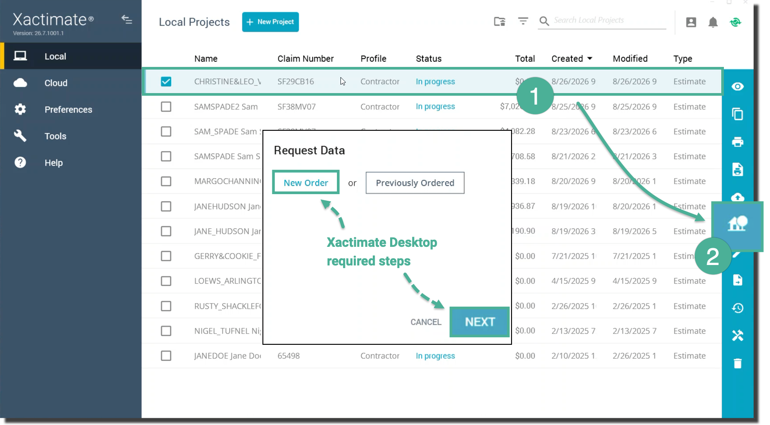This screenshot has height=425, width=770.
Task: Click NEXT in Request Data dialog
Action: click(480, 322)
